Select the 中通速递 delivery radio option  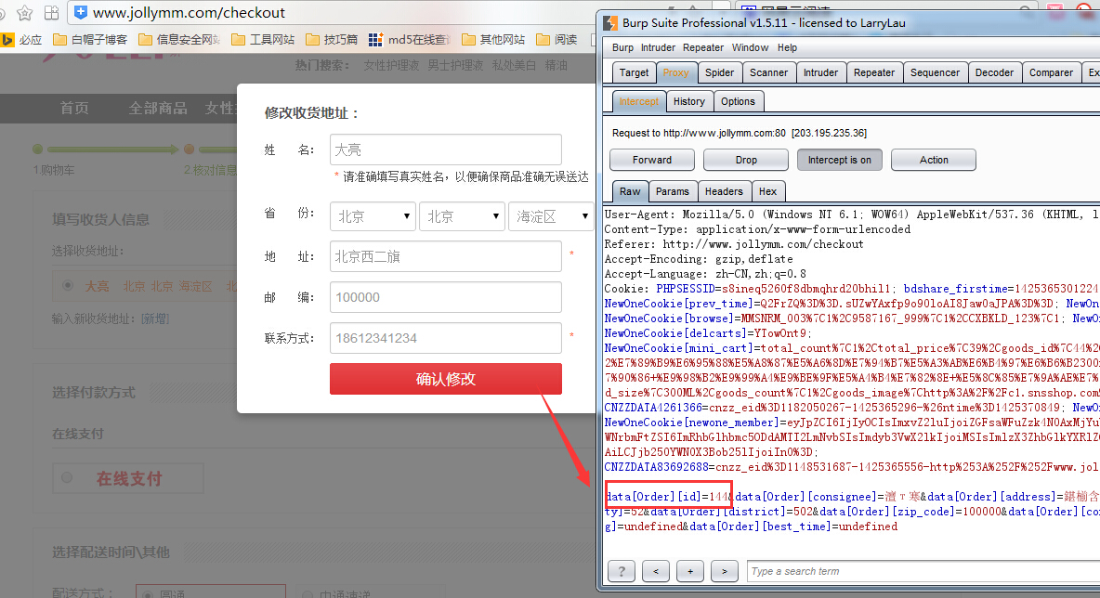(x=308, y=594)
